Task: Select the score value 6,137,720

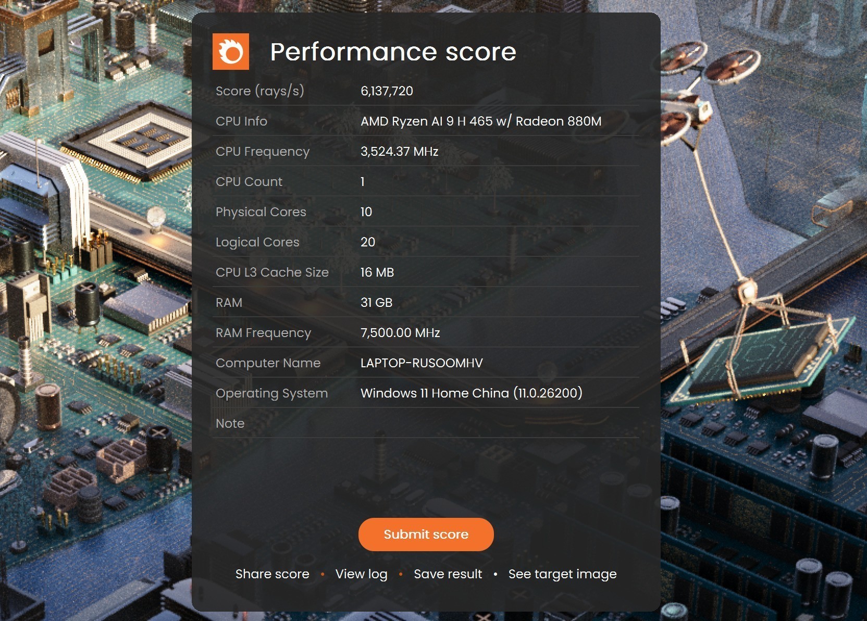Action: click(x=387, y=91)
